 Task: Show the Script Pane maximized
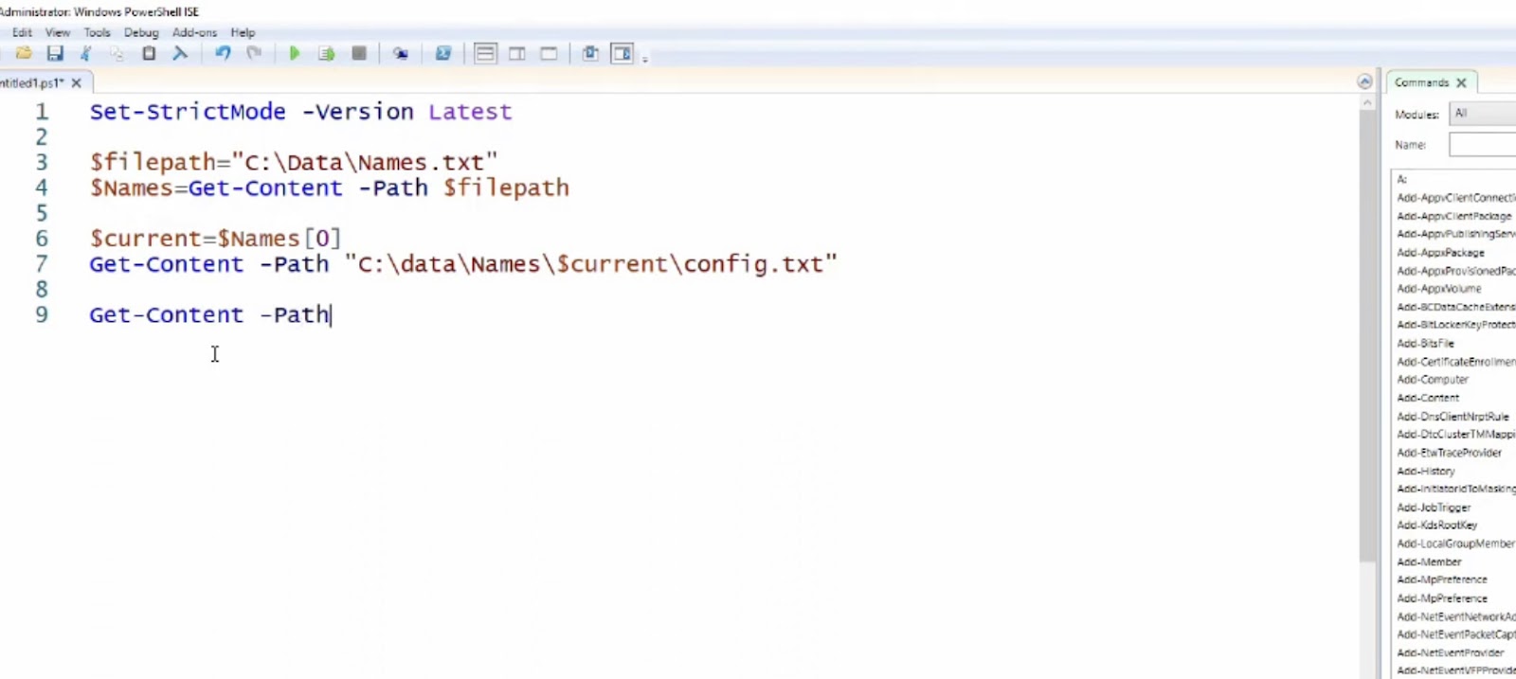(549, 53)
